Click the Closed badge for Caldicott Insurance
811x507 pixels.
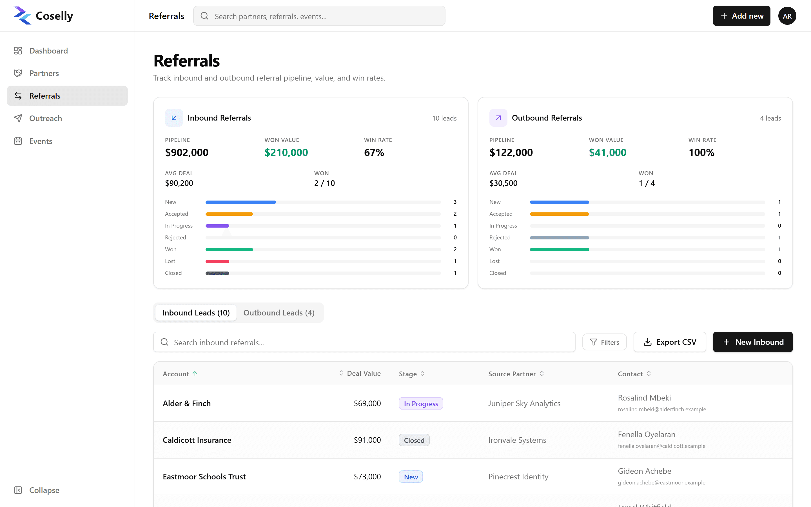point(414,440)
